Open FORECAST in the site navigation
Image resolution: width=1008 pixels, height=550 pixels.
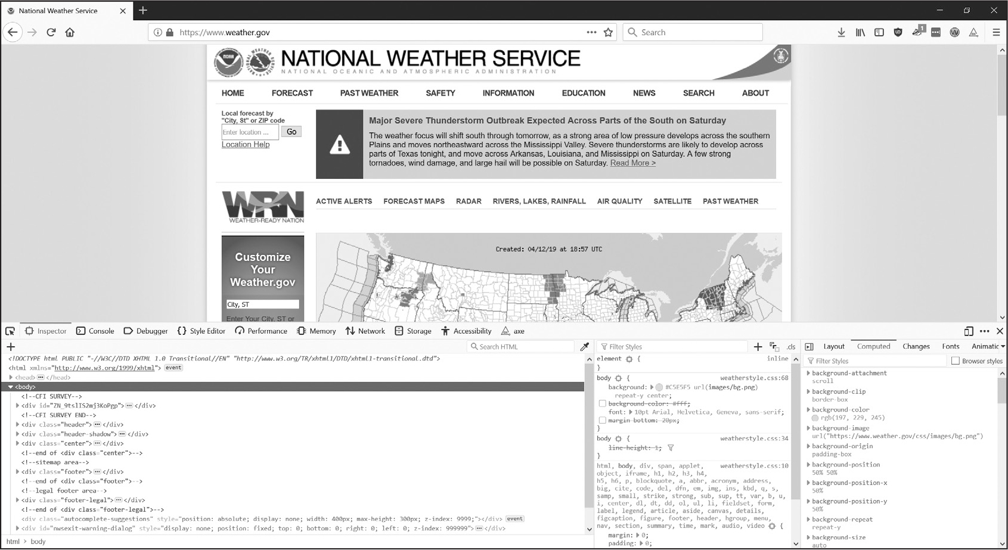(292, 93)
